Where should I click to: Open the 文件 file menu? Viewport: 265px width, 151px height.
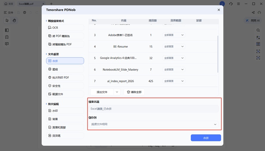(x=9, y=13)
